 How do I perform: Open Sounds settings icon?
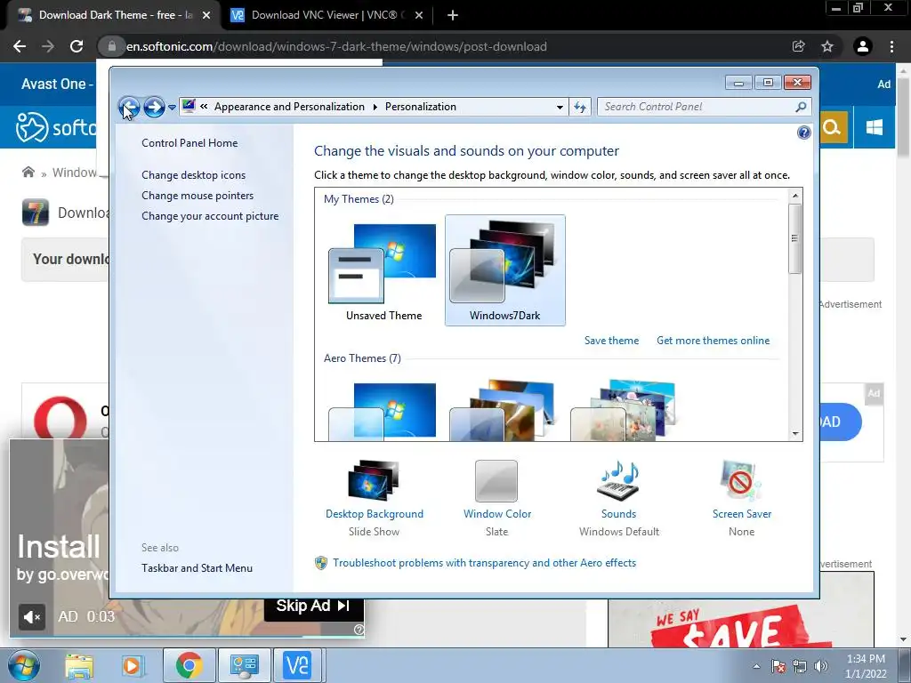pos(618,481)
